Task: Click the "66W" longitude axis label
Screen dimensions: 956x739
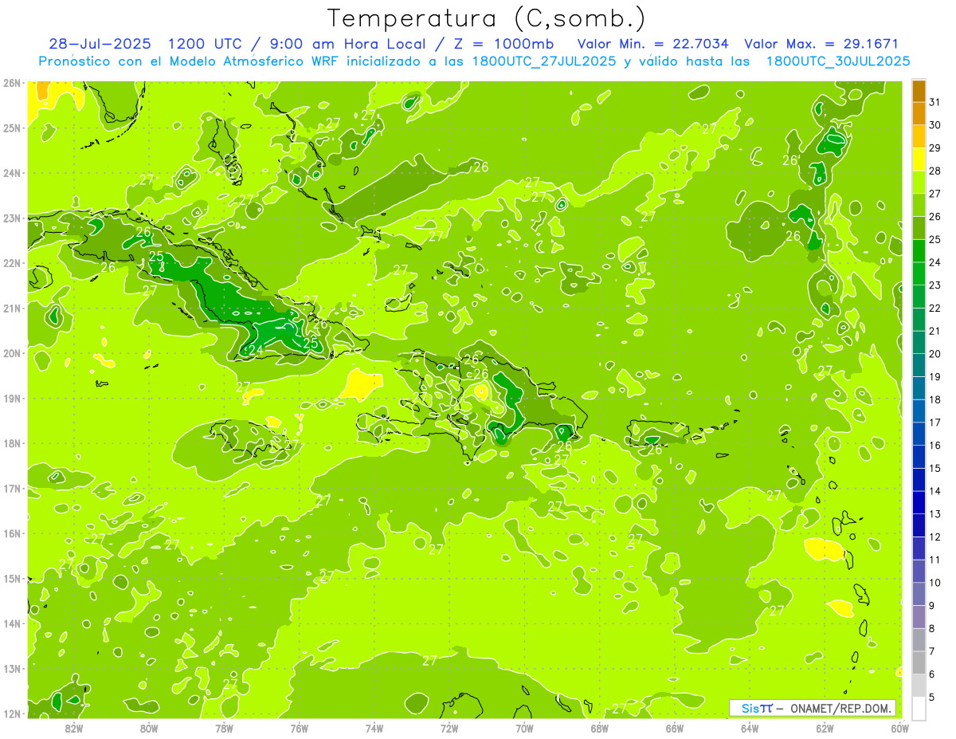Action: click(675, 728)
